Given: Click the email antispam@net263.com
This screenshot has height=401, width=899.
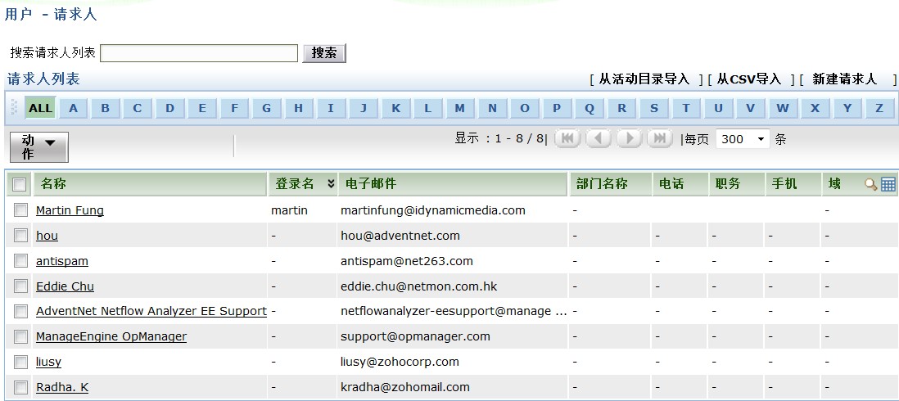Looking at the screenshot, I should [406, 260].
